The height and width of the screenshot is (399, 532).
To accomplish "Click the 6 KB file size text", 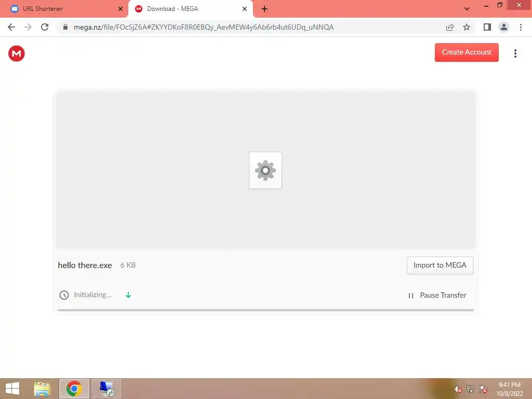I will [128, 265].
